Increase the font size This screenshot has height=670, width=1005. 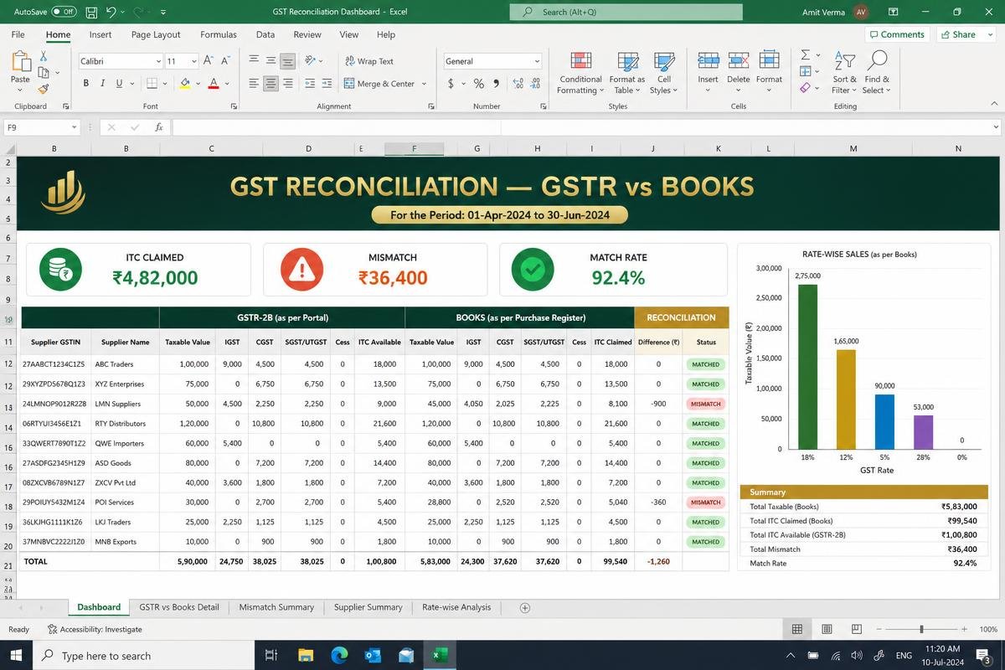tap(209, 61)
